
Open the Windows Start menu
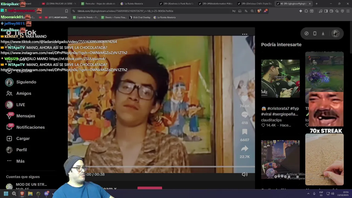(6, 194)
